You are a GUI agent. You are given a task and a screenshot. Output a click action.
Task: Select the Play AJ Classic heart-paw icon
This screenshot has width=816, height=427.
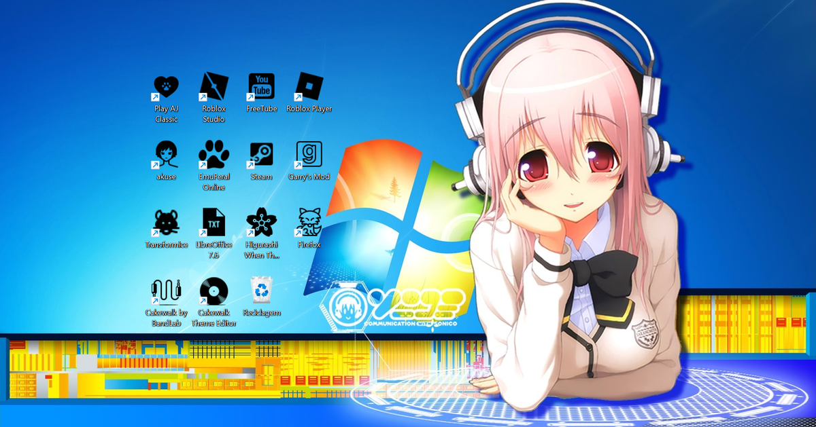pos(166,87)
